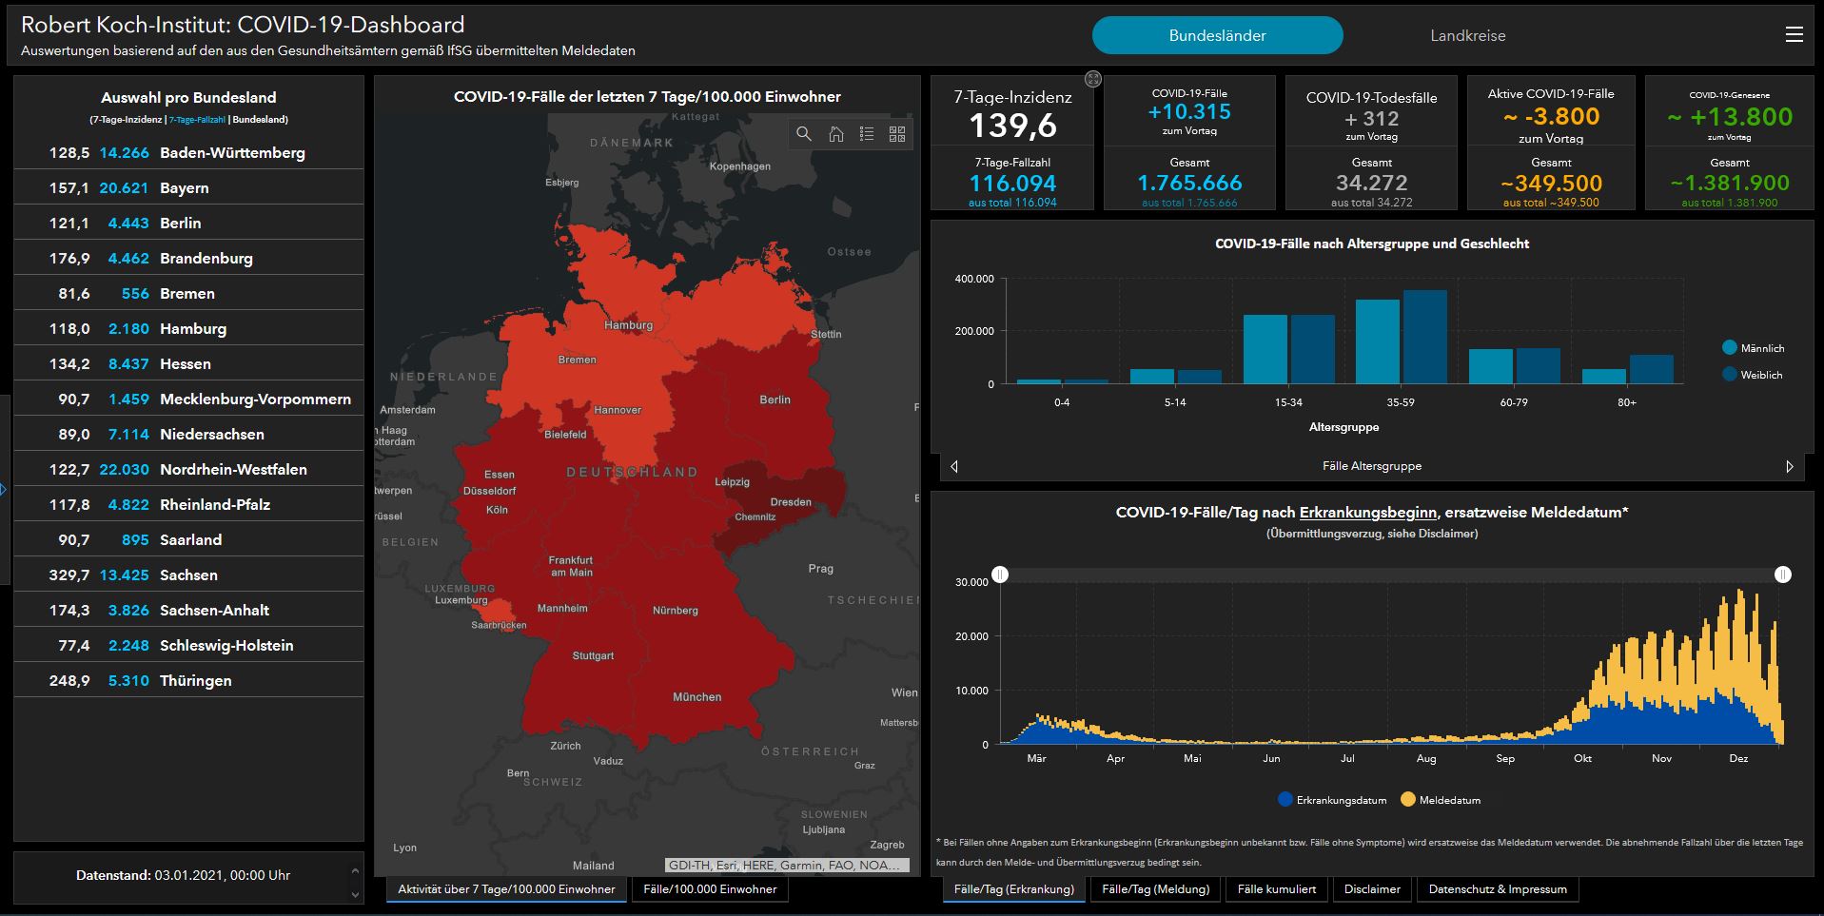1824x916 pixels.
Task: Switch view to Landkreise
Action: (1467, 36)
